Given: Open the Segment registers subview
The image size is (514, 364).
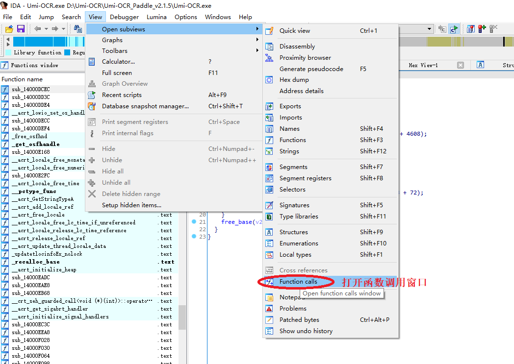Looking at the screenshot, I should coord(331,178).
